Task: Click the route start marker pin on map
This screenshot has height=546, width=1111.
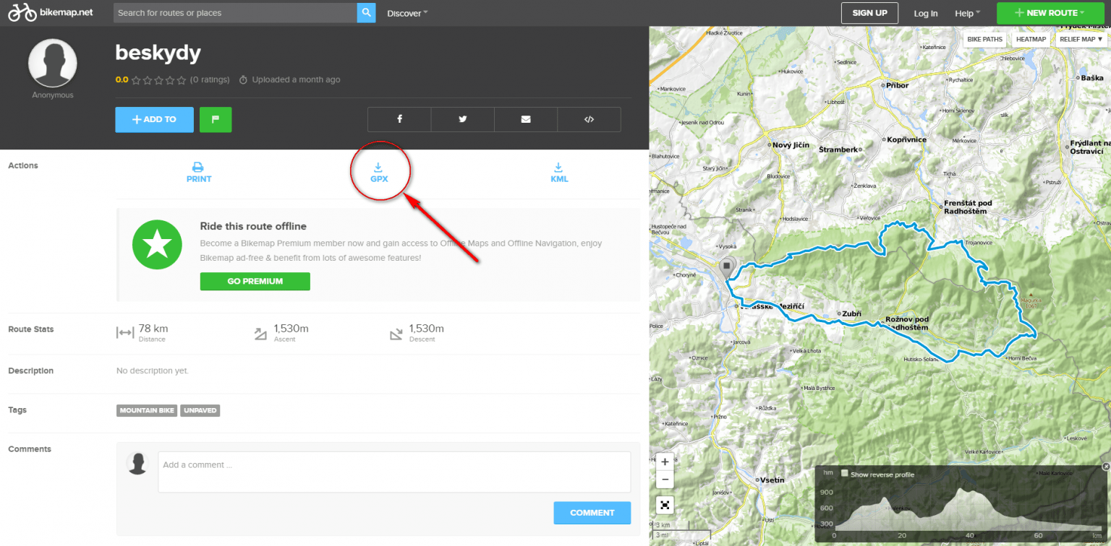Action: [x=727, y=268]
